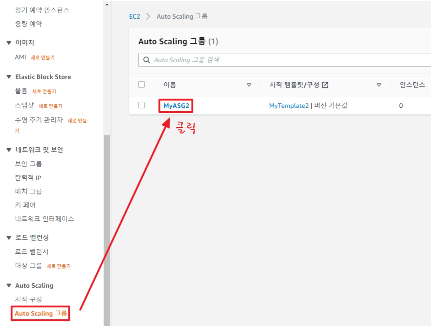Collapse the 이미지 sidebar section
Image resolution: width=431 pixels, height=326 pixels.
9,43
